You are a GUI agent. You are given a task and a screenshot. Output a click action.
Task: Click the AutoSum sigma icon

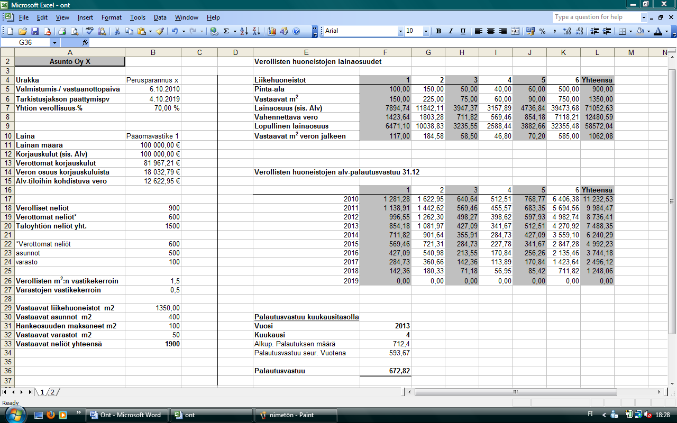226,31
